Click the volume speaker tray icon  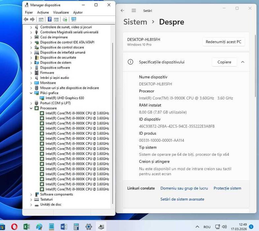coord(224,227)
